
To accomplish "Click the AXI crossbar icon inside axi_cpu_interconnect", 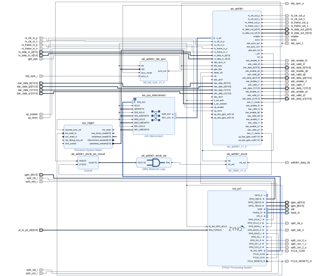I will (156, 116).
